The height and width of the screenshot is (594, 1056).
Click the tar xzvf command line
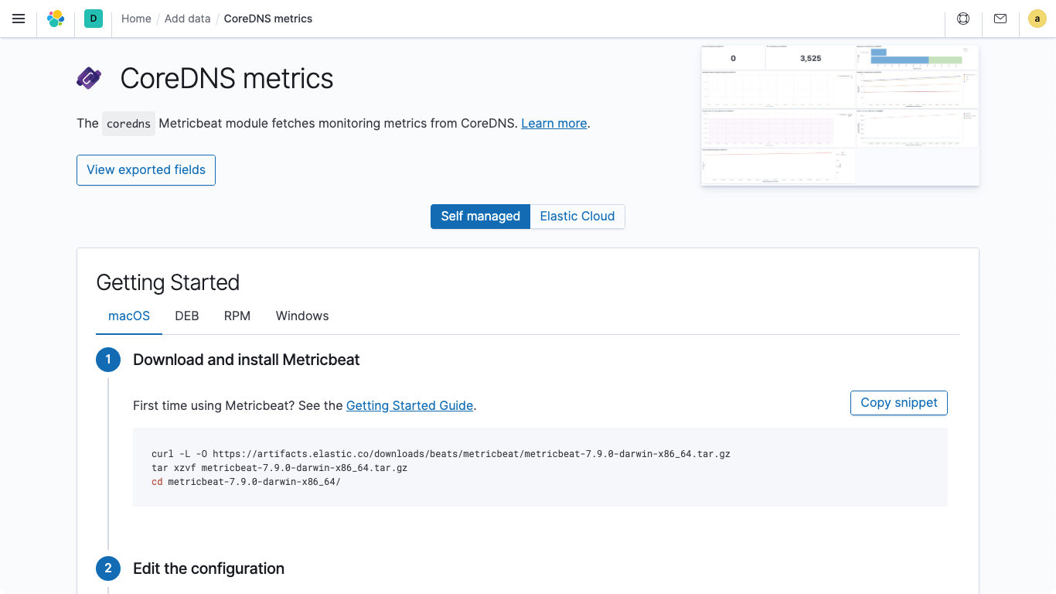[x=279, y=468]
